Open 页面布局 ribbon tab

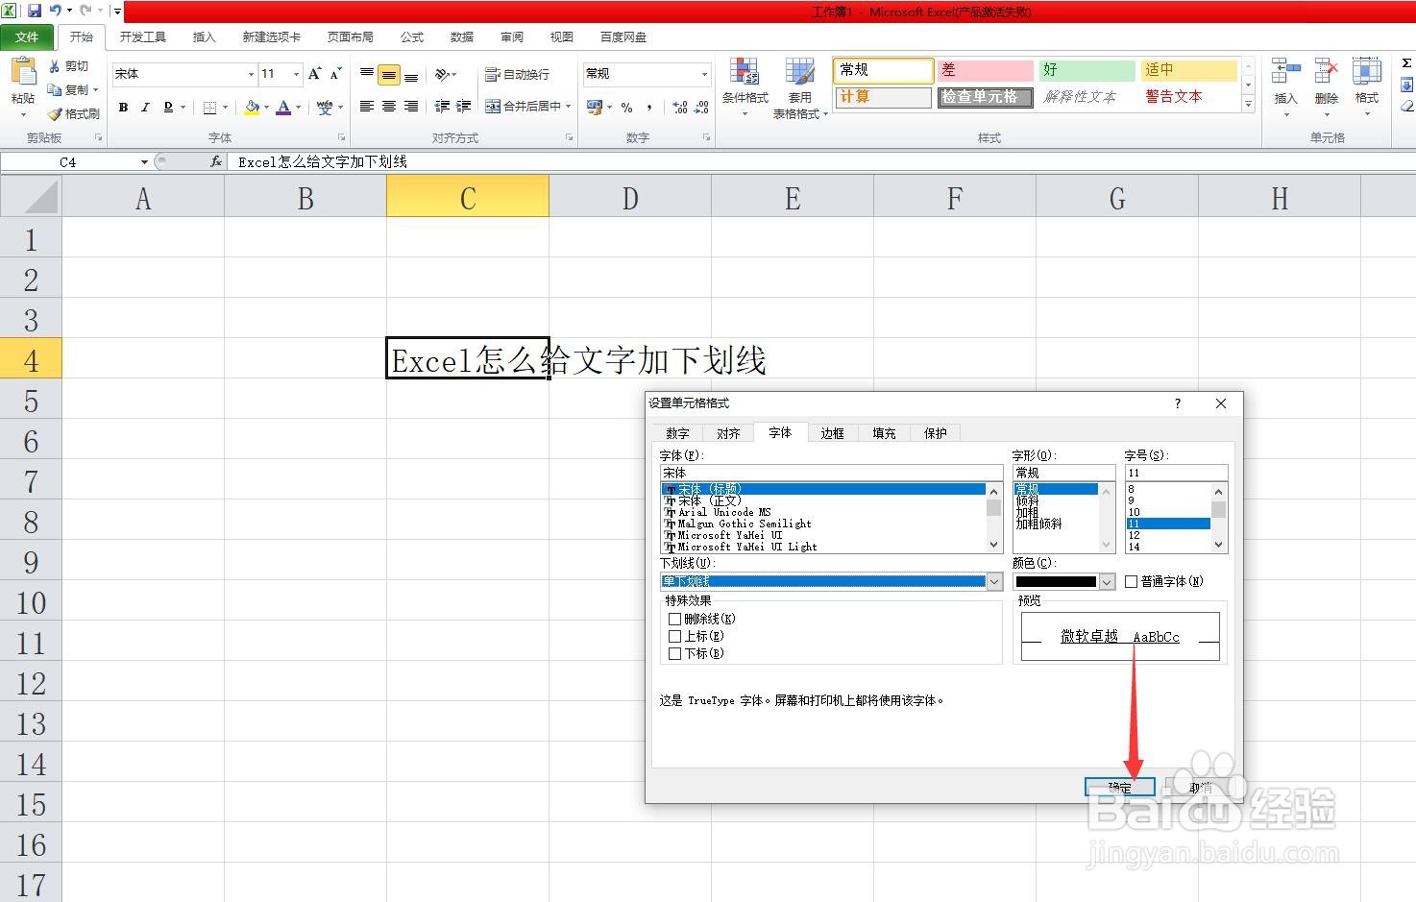point(350,37)
